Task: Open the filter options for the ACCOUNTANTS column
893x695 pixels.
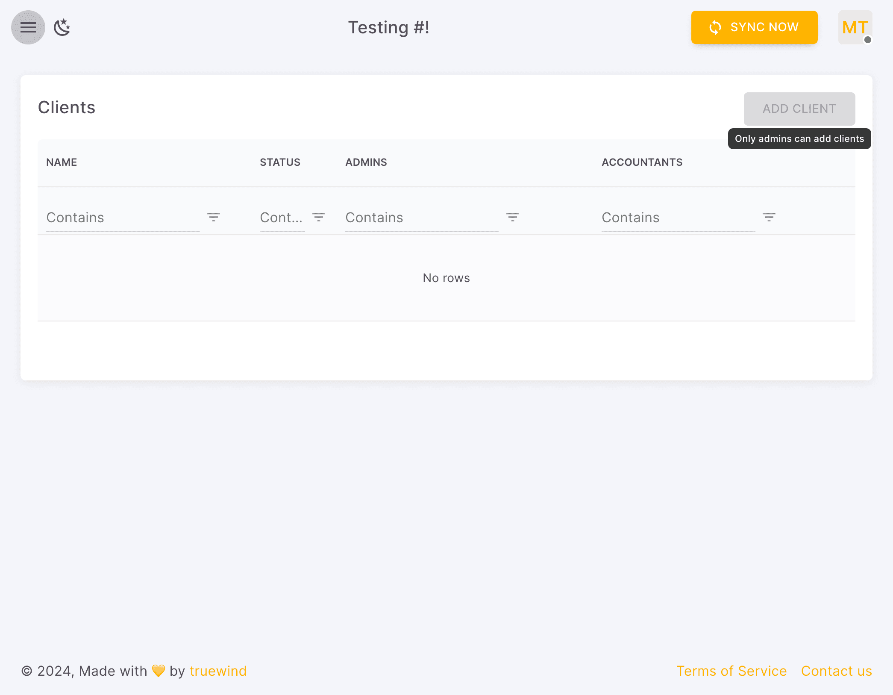Action: [x=769, y=217]
